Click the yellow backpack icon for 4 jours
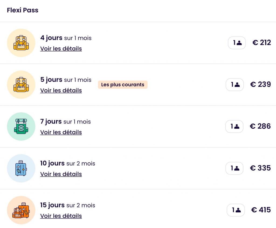The width and height of the screenshot is (276, 228). coord(21,43)
